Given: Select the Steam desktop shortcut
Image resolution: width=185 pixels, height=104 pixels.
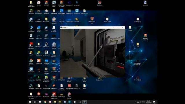Looking at the screenshot, I should pos(46,28).
